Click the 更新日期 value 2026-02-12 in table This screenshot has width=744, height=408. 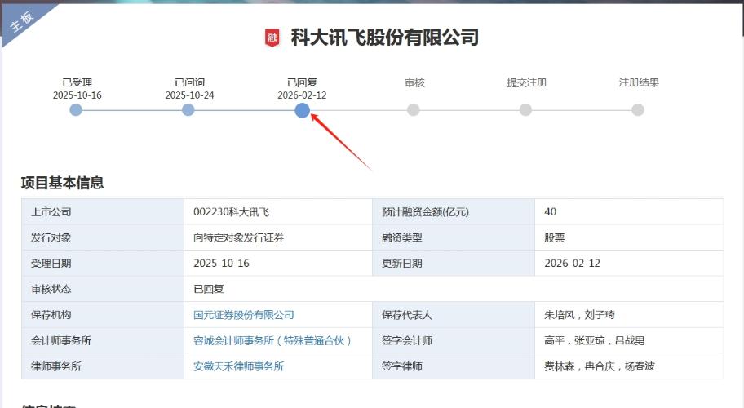[x=572, y=264]
